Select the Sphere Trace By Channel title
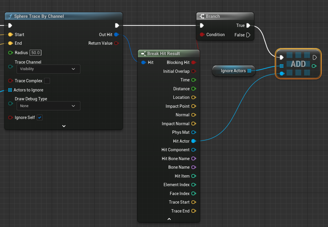 coord(39,16)
